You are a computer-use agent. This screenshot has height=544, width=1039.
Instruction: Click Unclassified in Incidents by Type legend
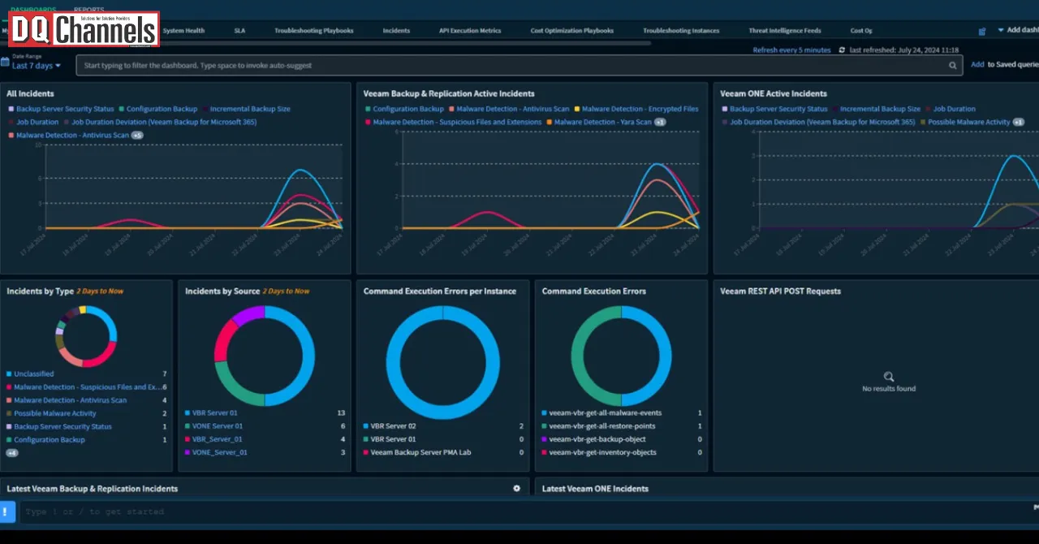pyautogui.click(x=33, y=374)
